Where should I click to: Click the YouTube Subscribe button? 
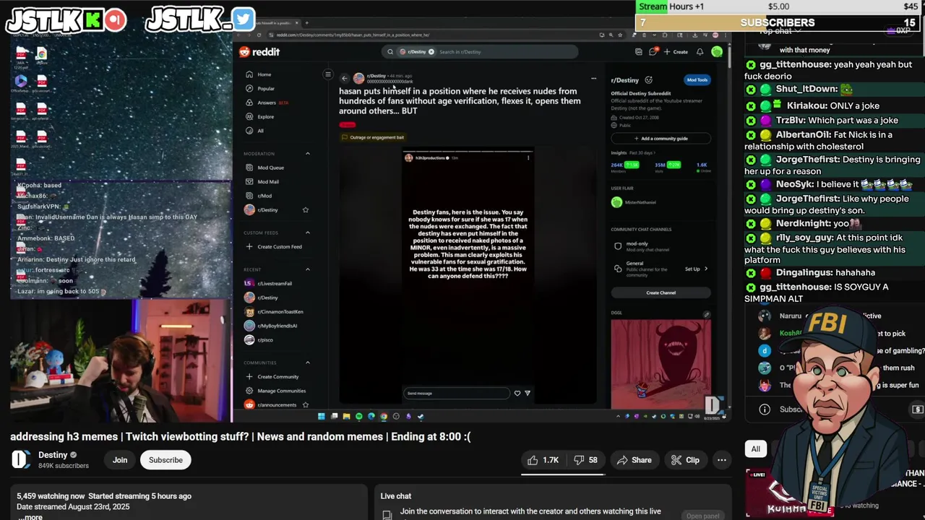[x=165, y=460]
